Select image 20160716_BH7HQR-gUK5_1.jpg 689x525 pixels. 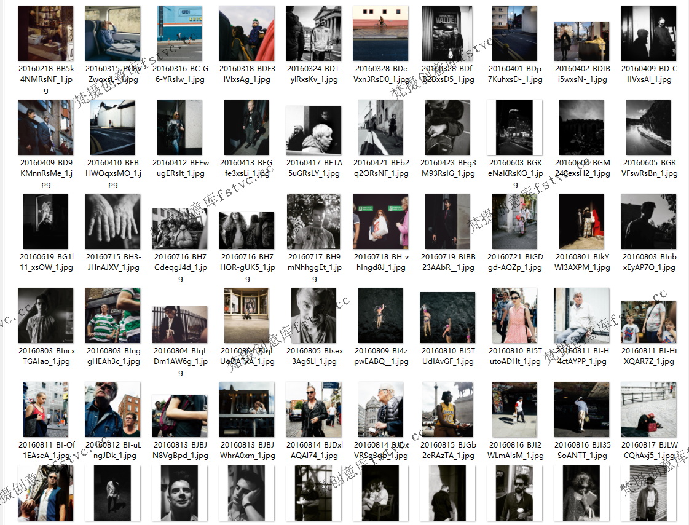click(x=247, y=231)
